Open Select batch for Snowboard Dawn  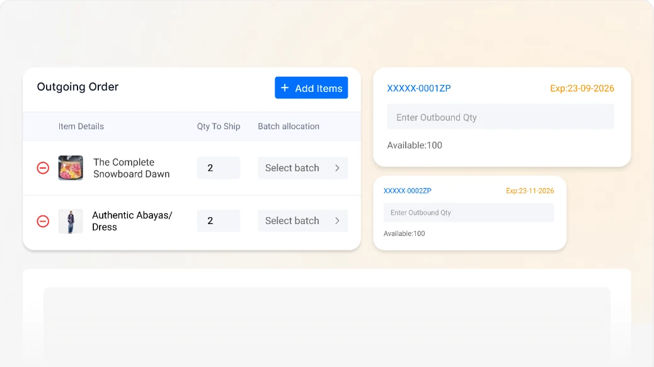click(303, 168)
